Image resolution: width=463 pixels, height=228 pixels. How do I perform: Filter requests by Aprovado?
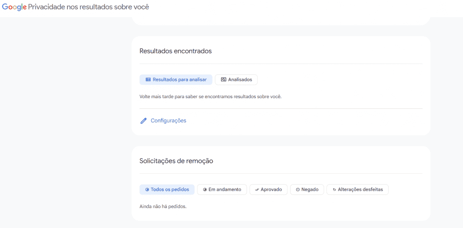269,190
